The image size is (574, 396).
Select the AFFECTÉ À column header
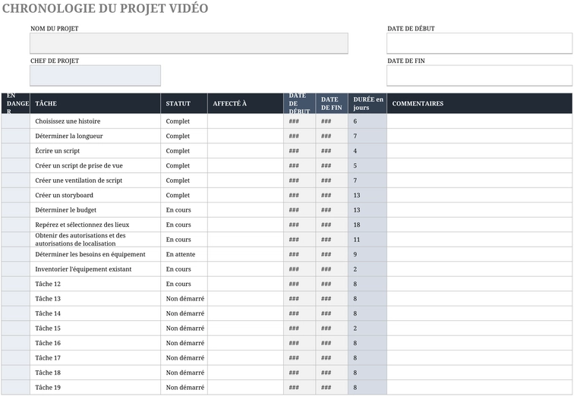pos(246,103)
